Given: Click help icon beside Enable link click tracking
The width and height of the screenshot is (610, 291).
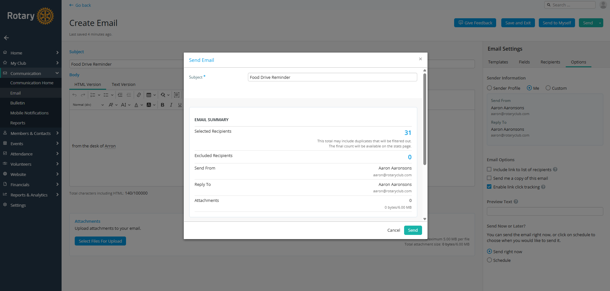Looking at the screenshot, I should [543, 187].
